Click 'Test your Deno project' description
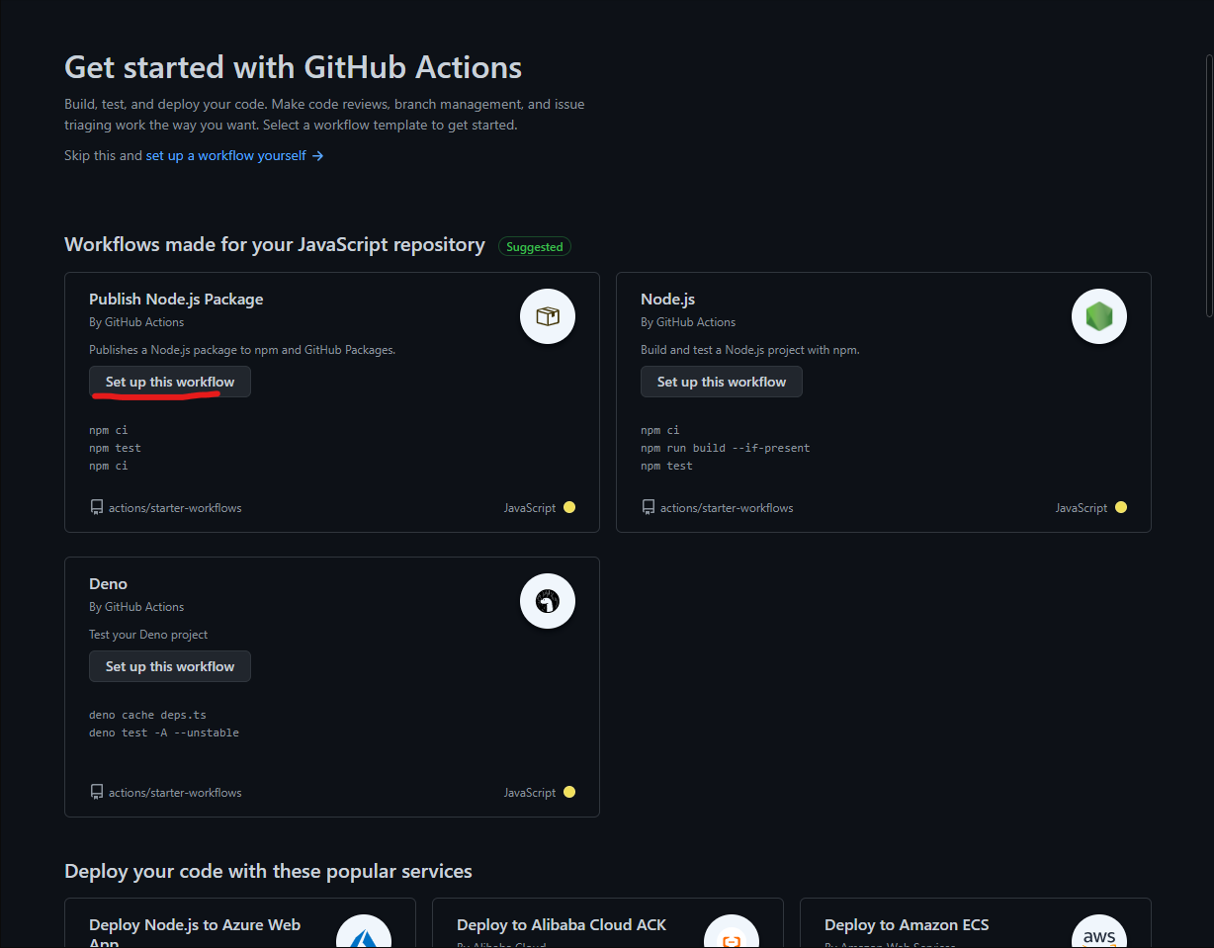The width and height of the screenshot is (1214, 948). click(x=148, y=635)
